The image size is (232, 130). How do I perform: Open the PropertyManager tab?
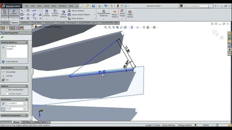[7, 28]
